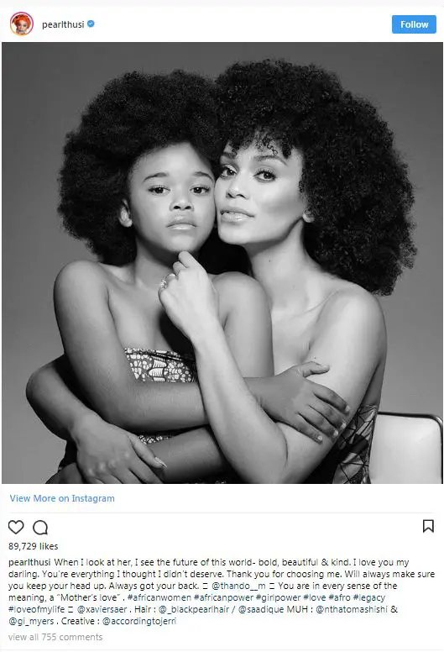Open @accordingtojerri creative credit

tap(139, 621)
